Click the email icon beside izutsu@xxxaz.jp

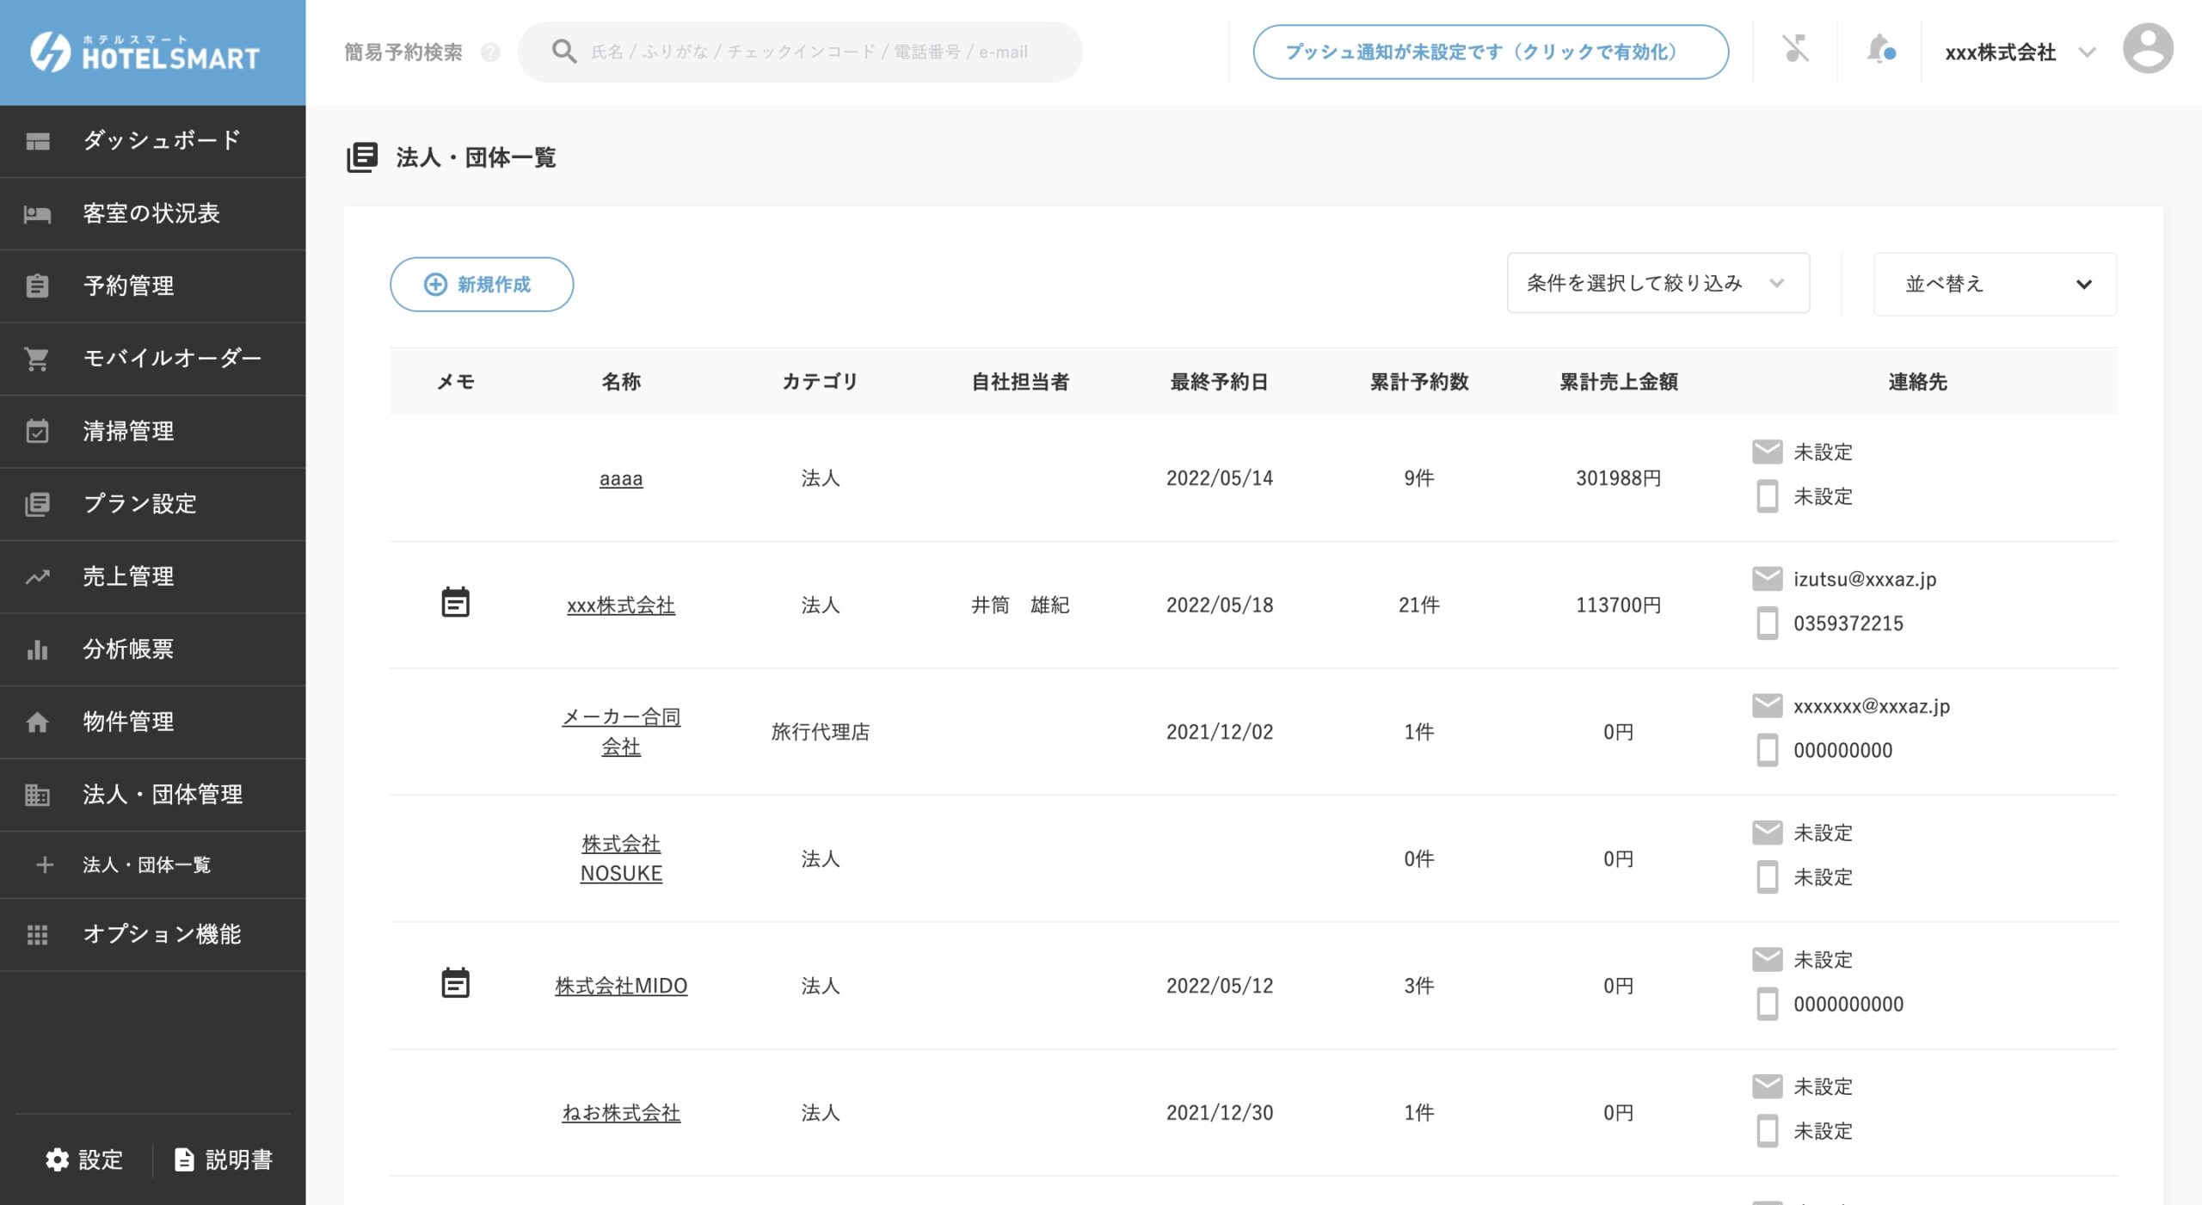pos(1768,578)
